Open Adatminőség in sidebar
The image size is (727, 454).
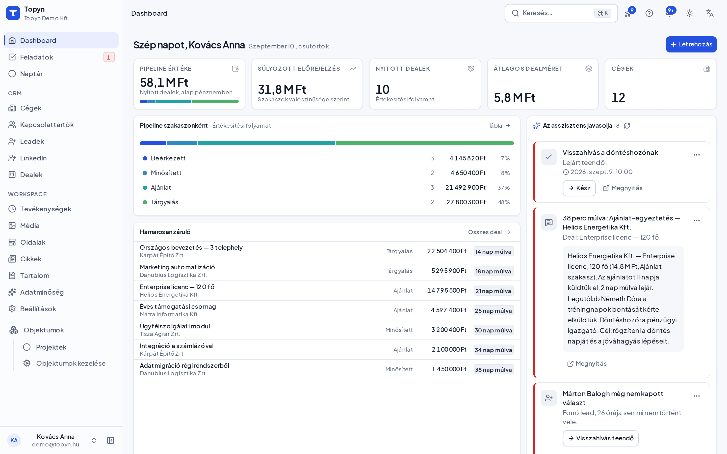click(x=62, y=292)
